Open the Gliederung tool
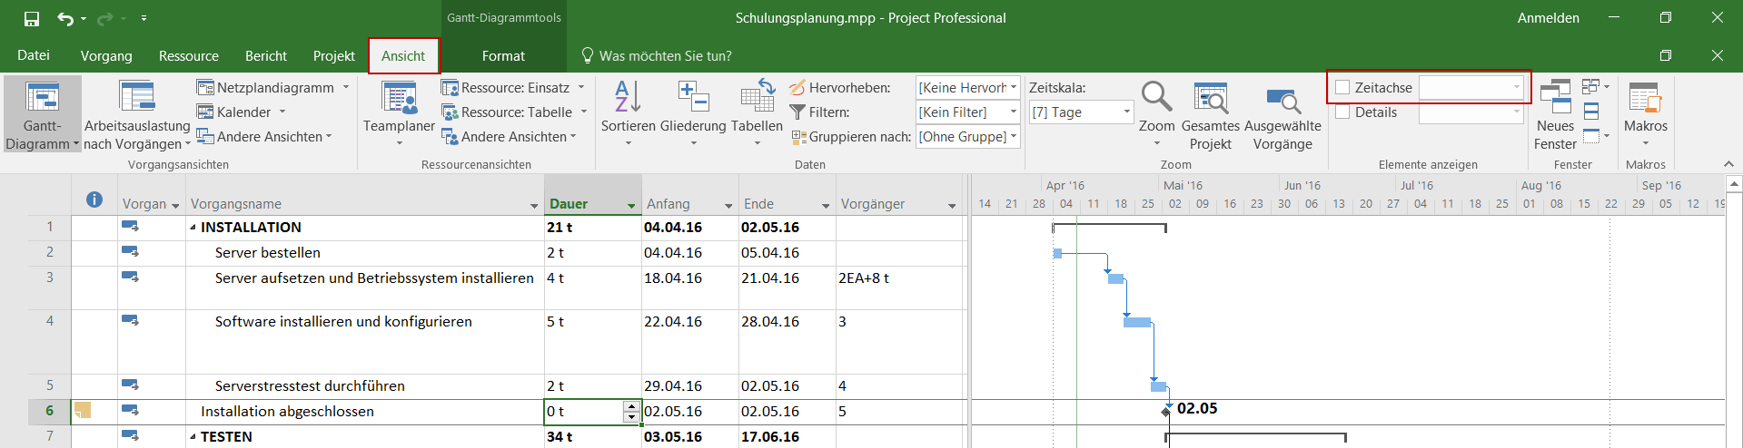 (x=693, y=98)
